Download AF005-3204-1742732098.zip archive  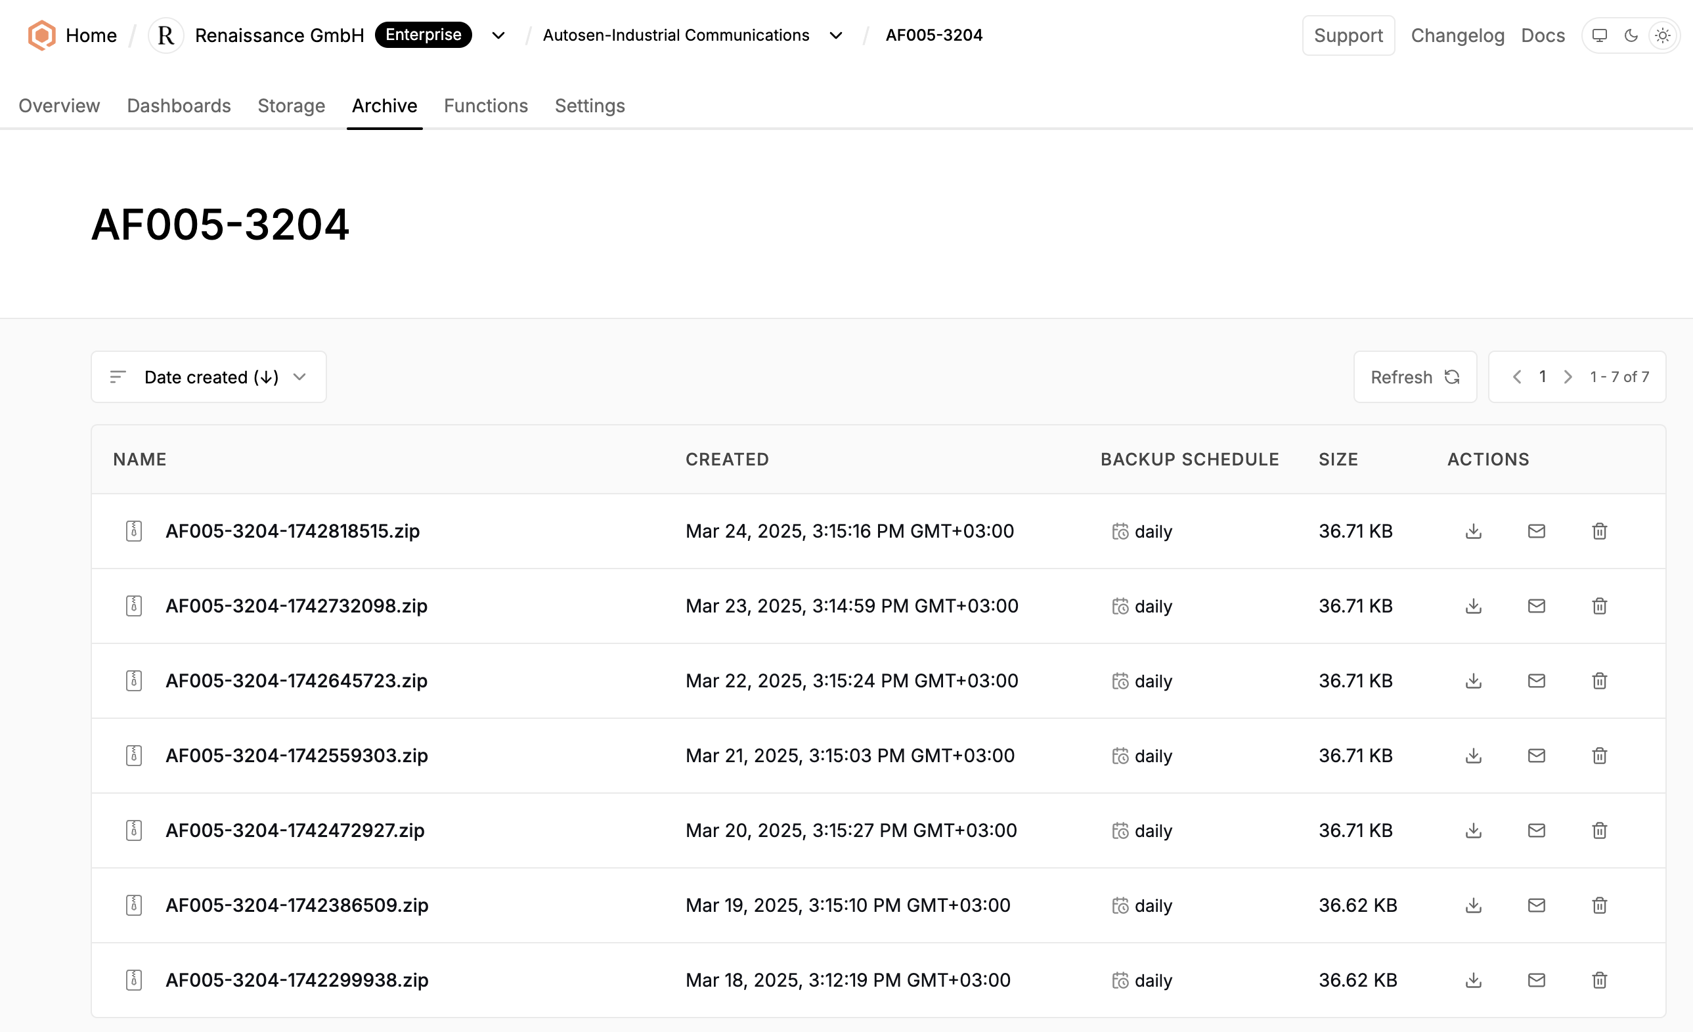click(x=1473, y=606)
